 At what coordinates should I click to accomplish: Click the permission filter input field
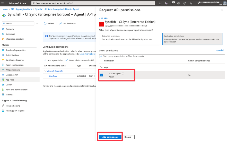tap(162, 56)
